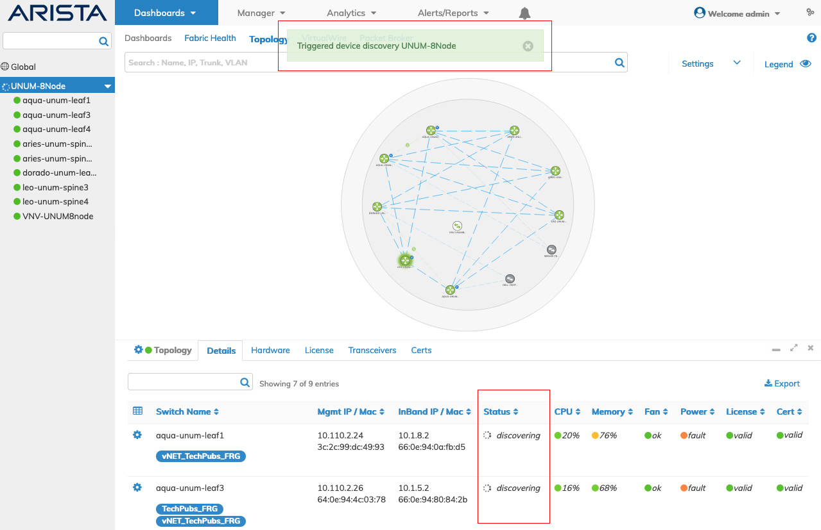
Task: Click the cog icon right of Welcome admin
Action: [810, 13]
